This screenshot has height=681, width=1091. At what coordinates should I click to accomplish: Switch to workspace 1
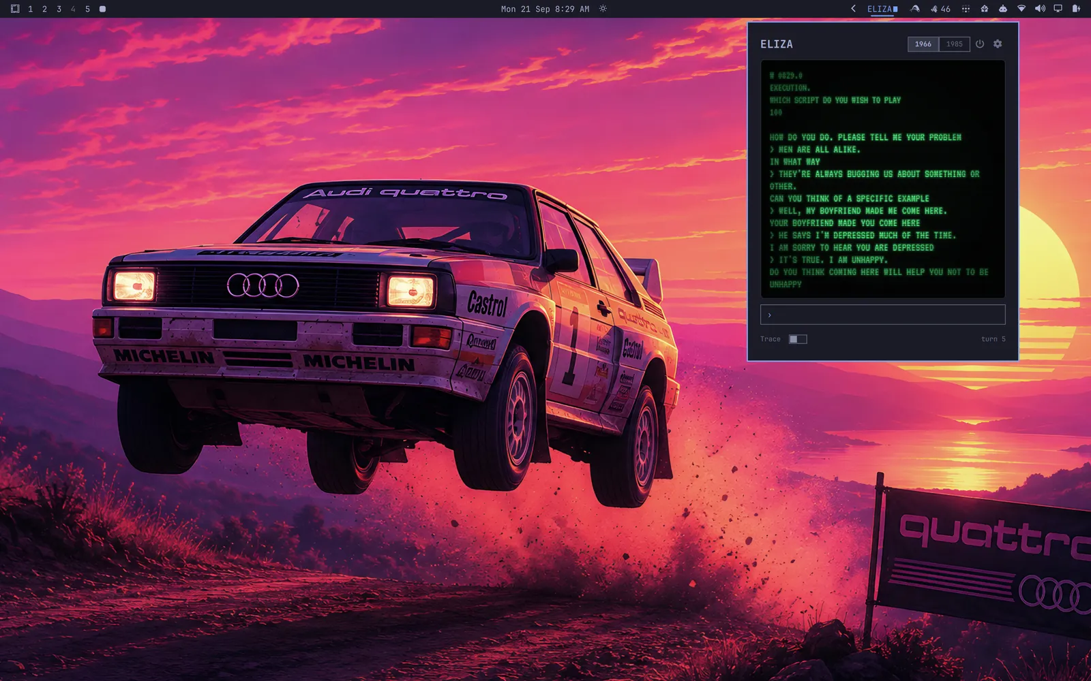tap(30, 9)
